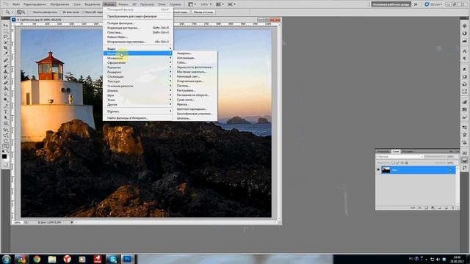
Task: Select the Eraser tool
Action: (x=5, y=83)
